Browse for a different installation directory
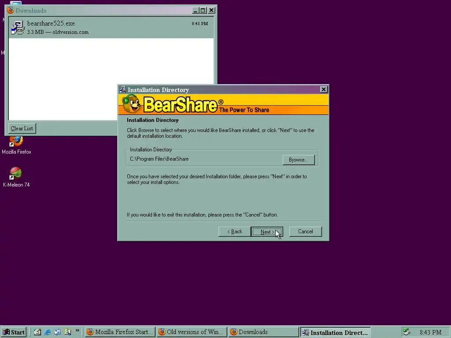The image size is (451, 338). [298, 160]
